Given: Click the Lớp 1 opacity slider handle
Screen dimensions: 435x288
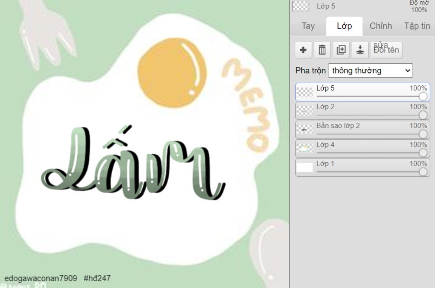Looking at the screenshot, I should (x=423, y=172).
